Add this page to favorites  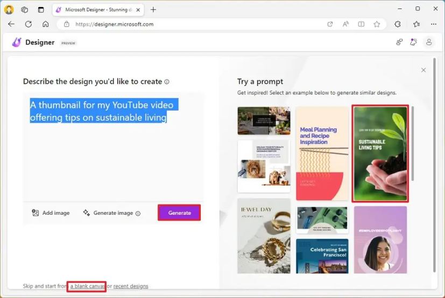click(377, 24)
